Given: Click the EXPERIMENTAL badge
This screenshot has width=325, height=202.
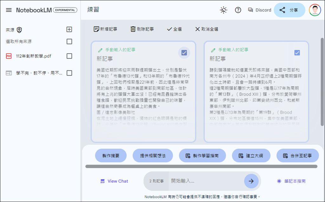Looking at the screenshot, I should 65,10.
